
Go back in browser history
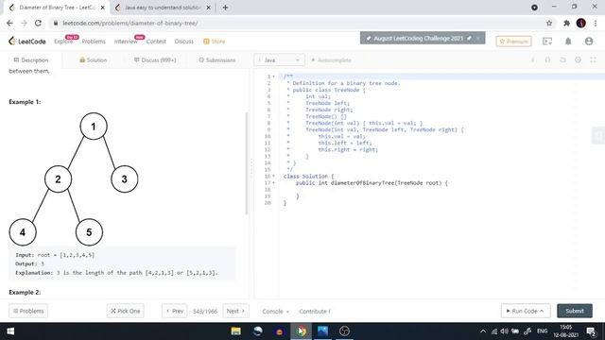coord(10,23)
